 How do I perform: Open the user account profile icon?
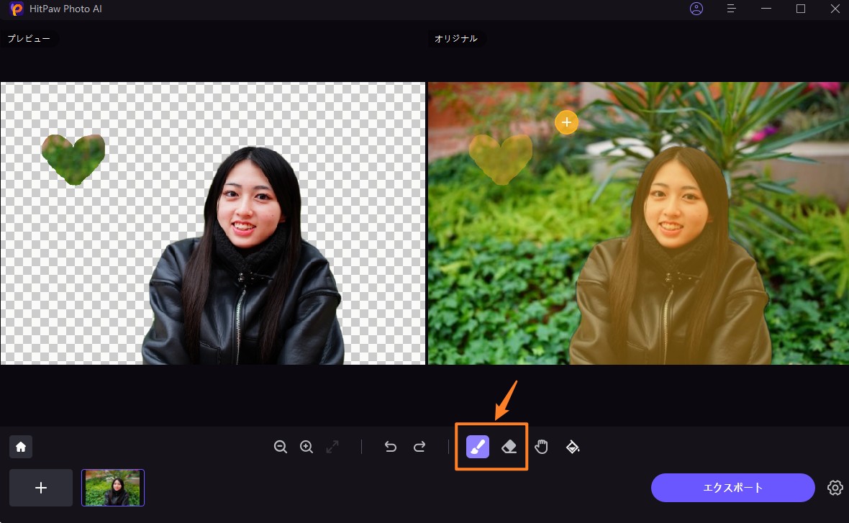click(696, 9)
